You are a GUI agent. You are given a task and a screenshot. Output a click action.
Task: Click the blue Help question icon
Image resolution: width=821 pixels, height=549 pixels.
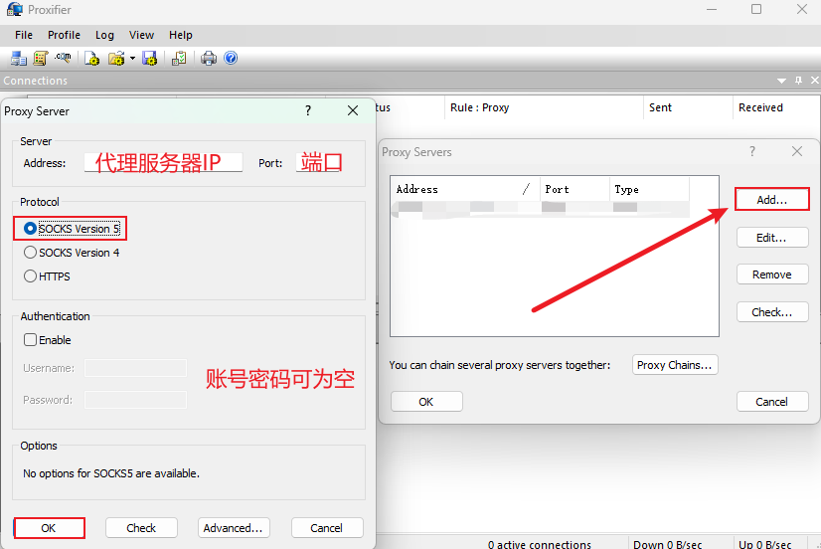(231, 58)
